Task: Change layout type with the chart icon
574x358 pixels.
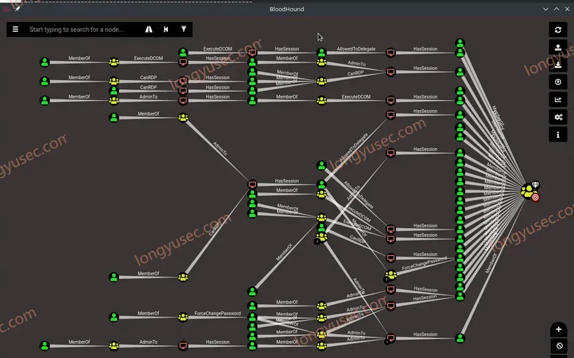Action: point(558,99)
